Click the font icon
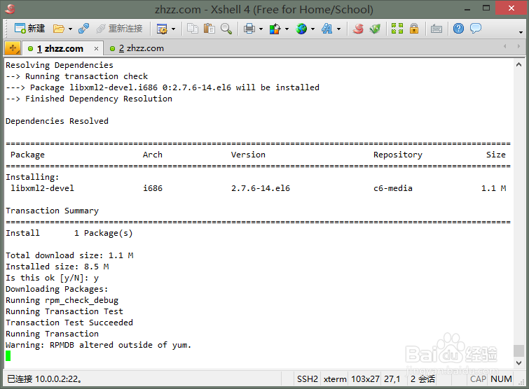This screenshot has height=389, width=529. pos(327,29)
